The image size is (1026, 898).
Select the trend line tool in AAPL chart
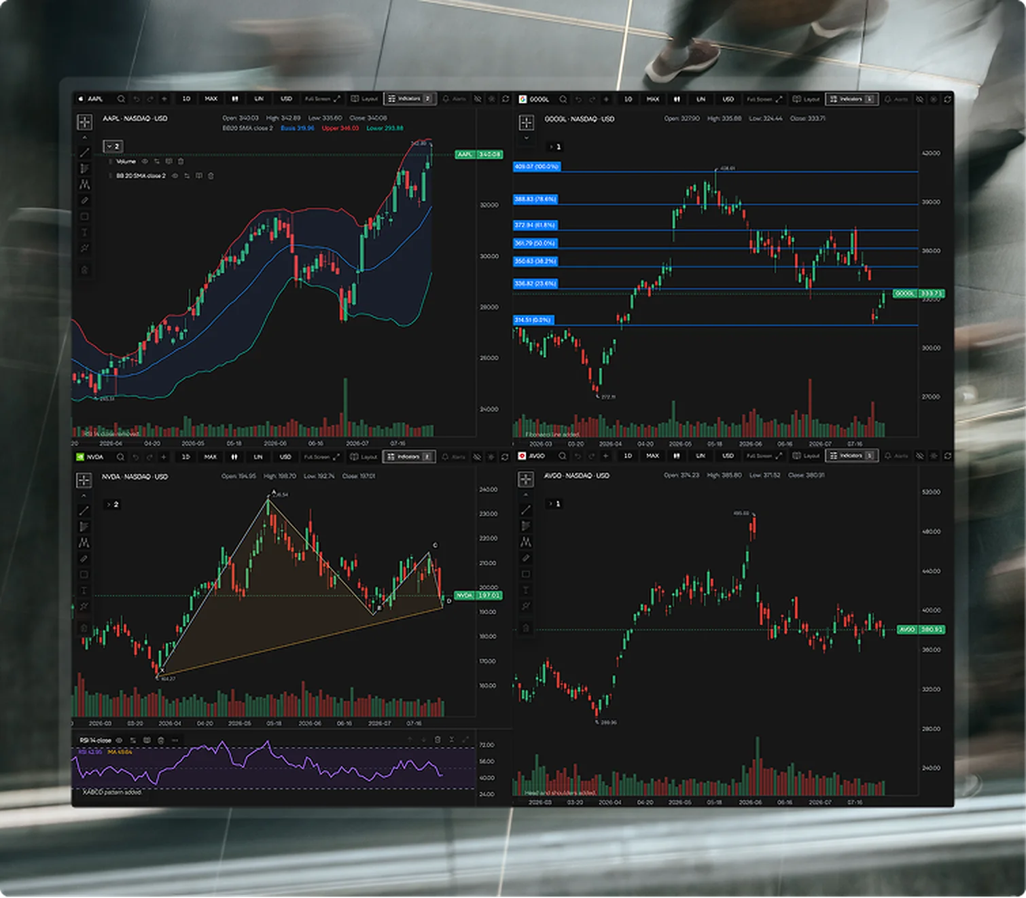84,152
